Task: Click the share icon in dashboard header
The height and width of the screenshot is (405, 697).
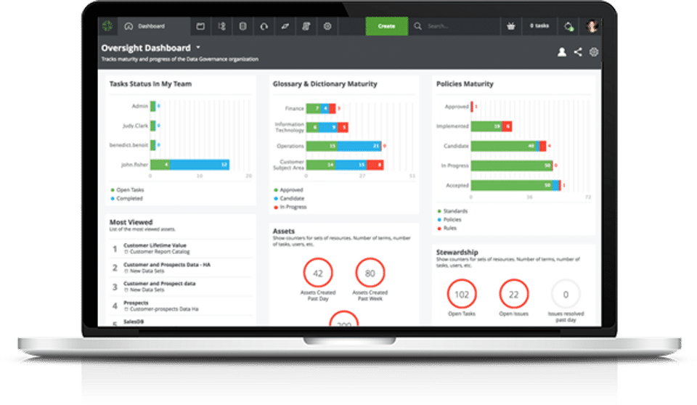Action: (578, 52)
